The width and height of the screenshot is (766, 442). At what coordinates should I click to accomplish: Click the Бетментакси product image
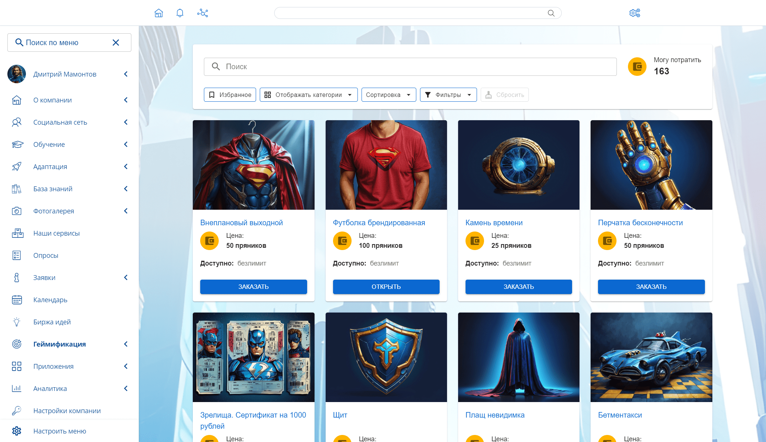651,357
